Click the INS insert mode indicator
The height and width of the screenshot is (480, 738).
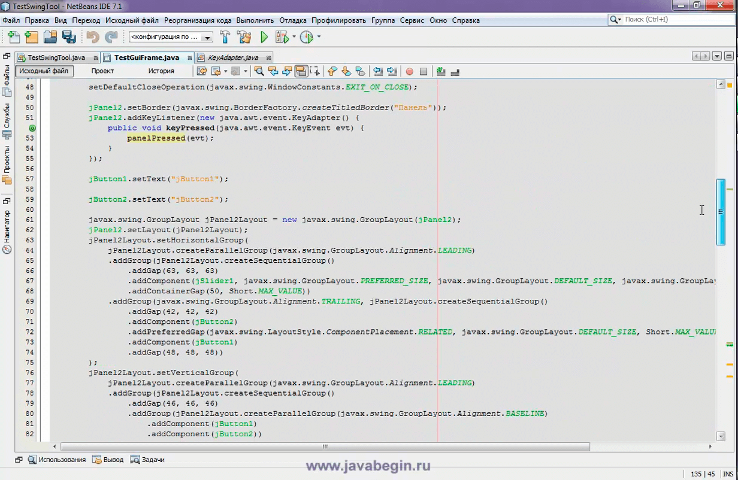[x=728, y=474]
